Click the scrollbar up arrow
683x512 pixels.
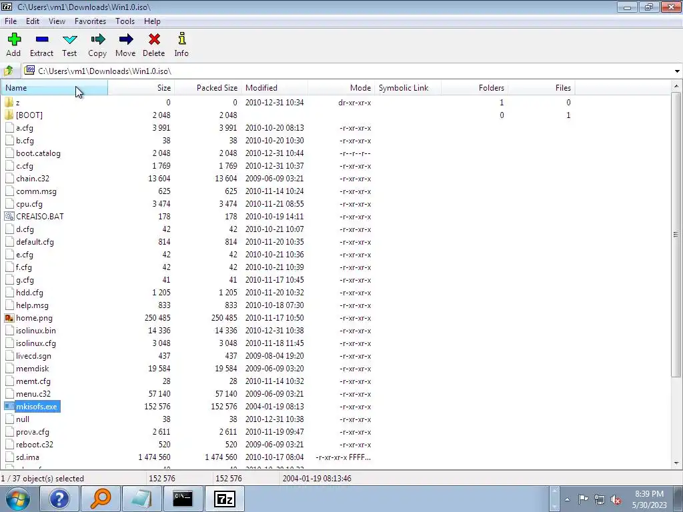click(676, 86)
